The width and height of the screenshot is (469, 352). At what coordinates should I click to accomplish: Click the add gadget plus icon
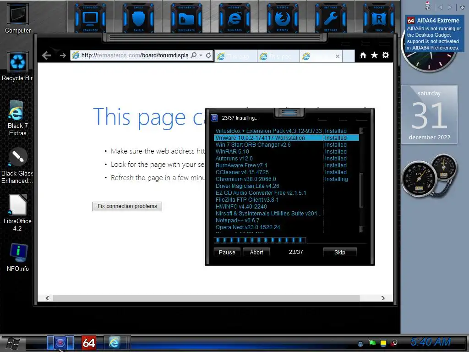tap(462, 7)
